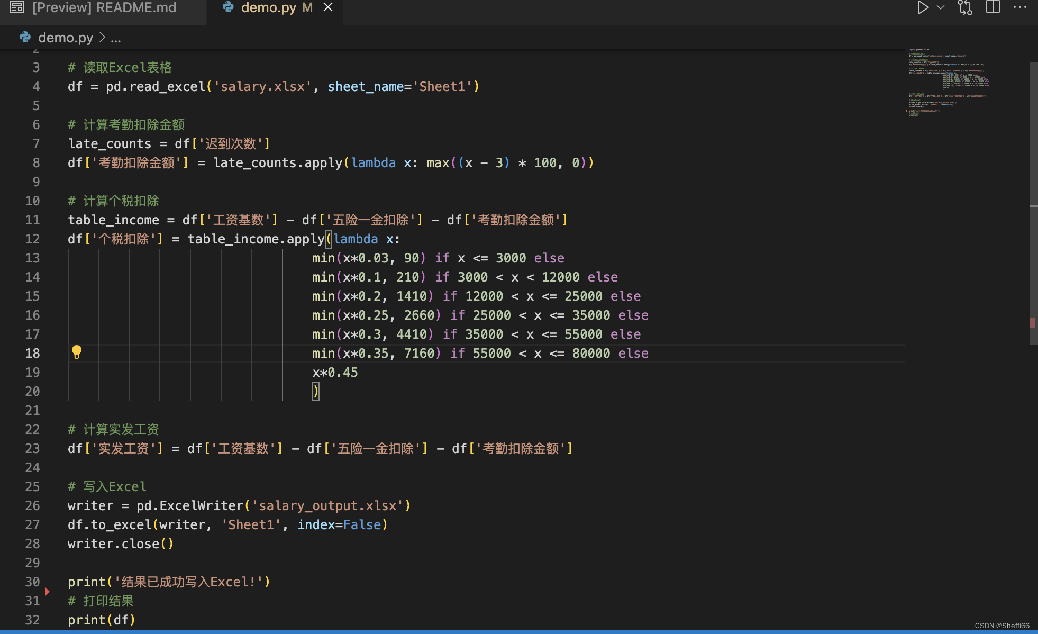Viewport: 1038px width, 634px height.
Task: Select the demo.py editor tab
Action: (275, 7)
